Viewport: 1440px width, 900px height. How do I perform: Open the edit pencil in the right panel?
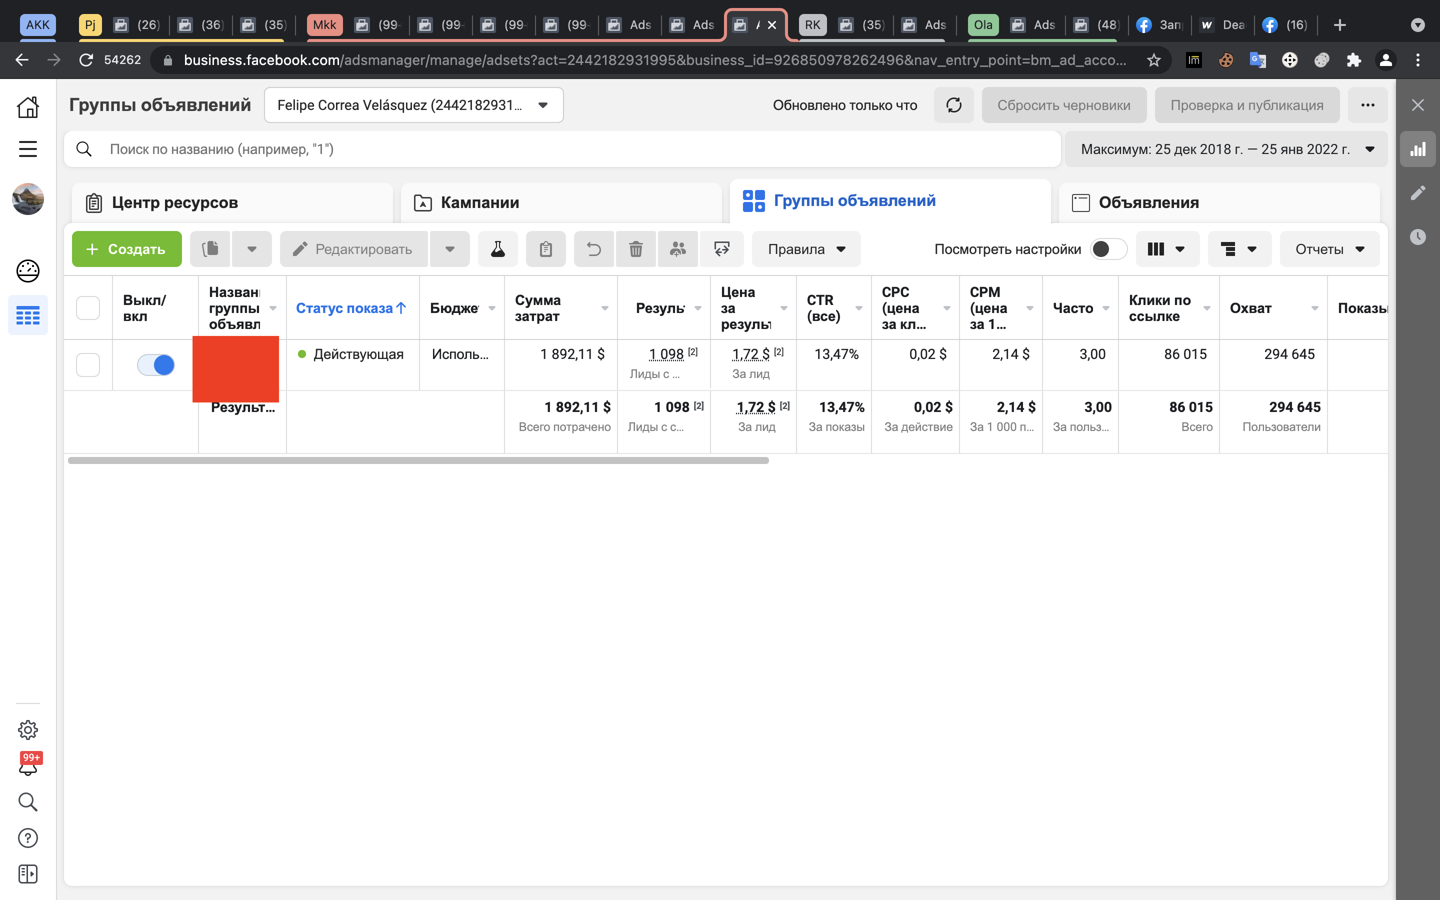tap(1418, 193)
